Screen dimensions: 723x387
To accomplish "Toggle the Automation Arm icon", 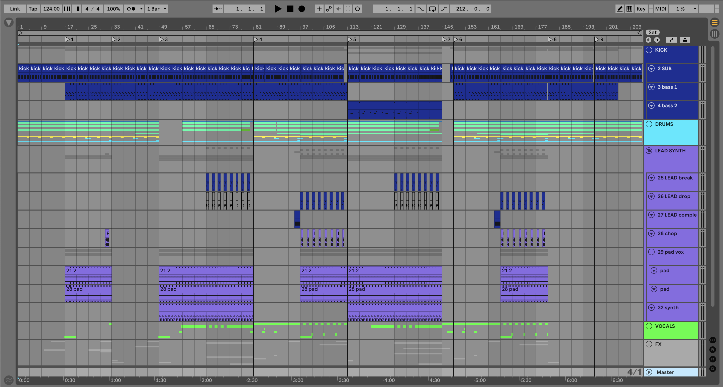I will click(x=329, y=9).
